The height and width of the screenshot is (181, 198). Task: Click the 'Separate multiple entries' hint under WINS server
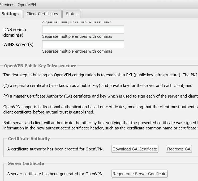(77, 51)
